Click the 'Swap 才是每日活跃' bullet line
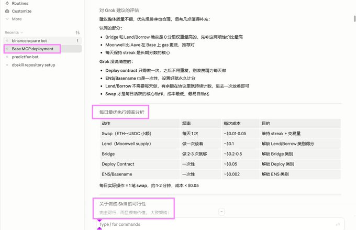The height and width of the screenshot is (230, 356). 157,94
